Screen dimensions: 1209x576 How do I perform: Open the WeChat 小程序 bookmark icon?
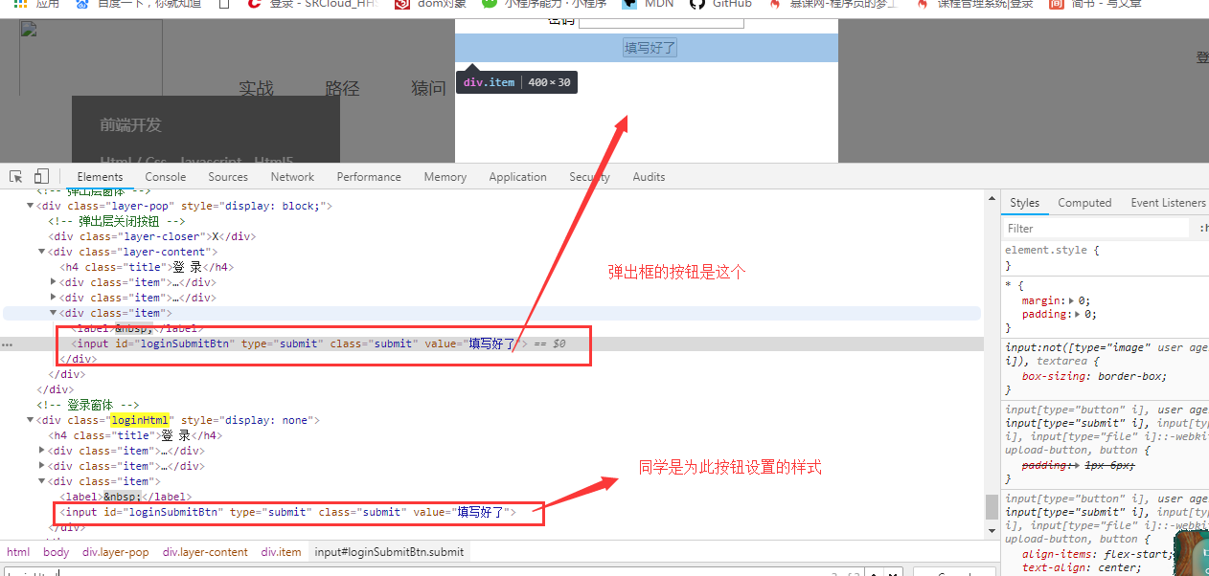pos(490,4)
